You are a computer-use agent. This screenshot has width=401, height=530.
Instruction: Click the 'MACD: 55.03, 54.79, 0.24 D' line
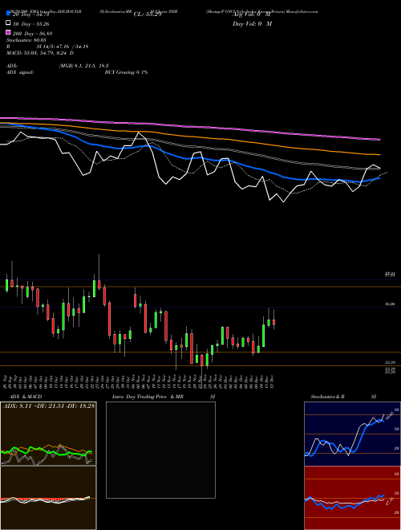pos(40,53)
